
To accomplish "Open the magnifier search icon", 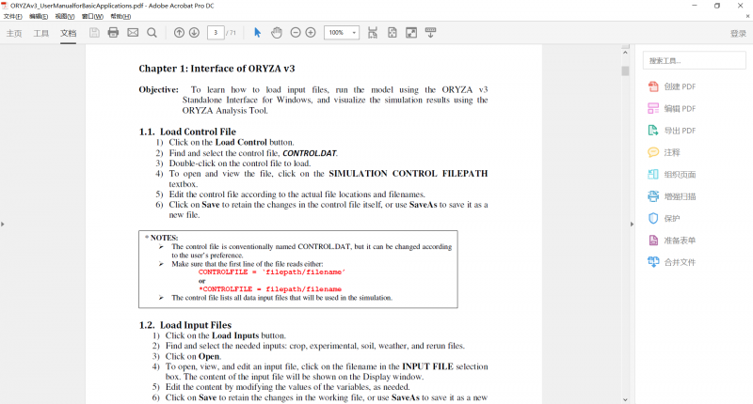I will 152,33.
